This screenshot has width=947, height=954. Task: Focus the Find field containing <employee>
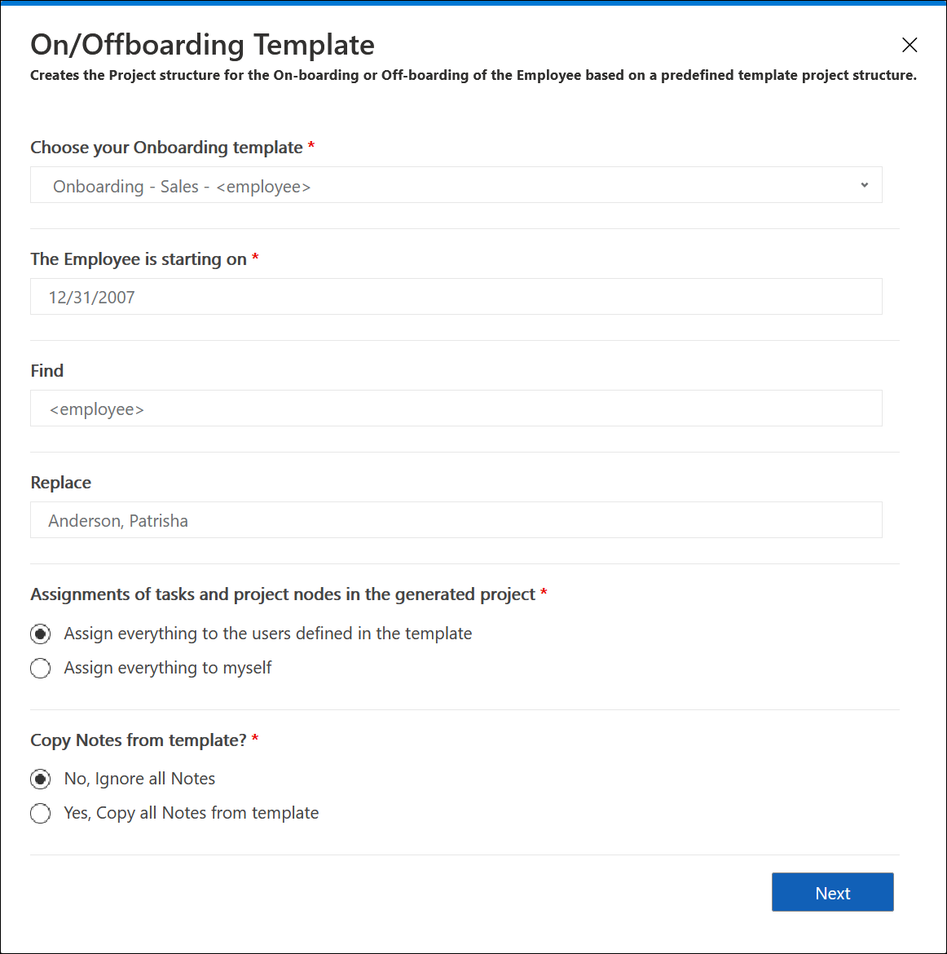click(x=456, y=409)
